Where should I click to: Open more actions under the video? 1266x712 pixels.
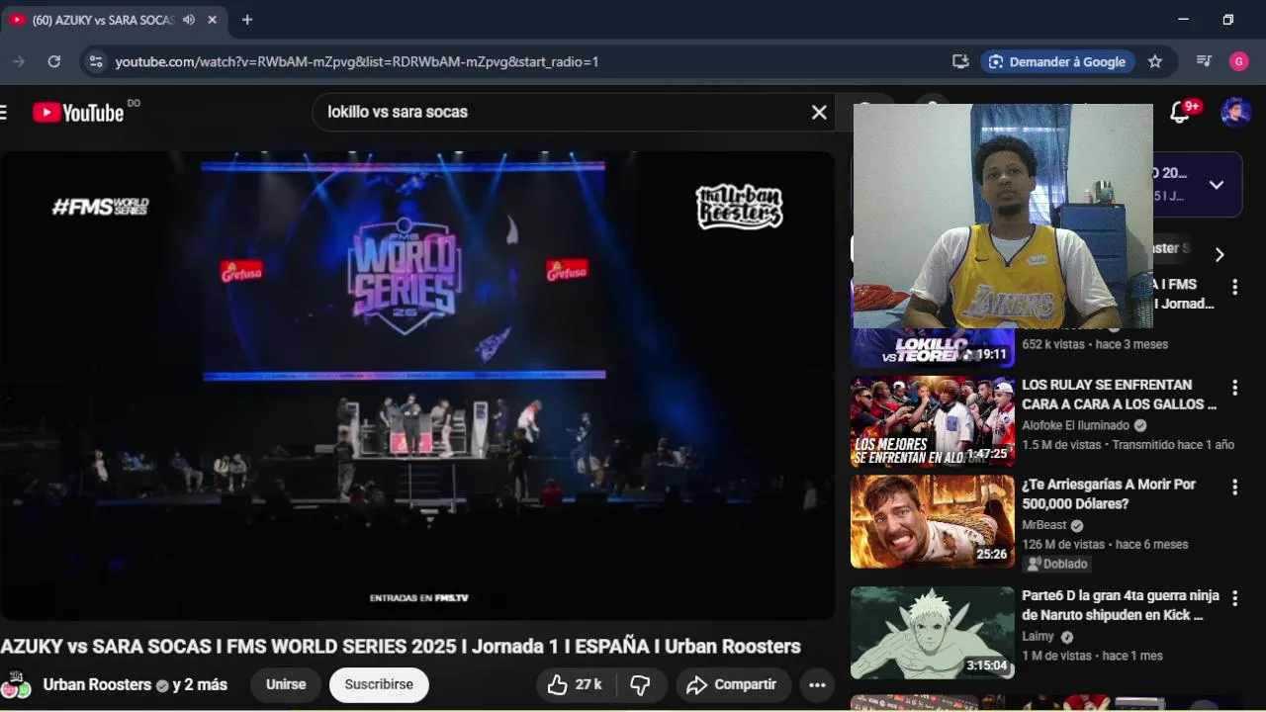pyautogui.click(x=817, y=684)
